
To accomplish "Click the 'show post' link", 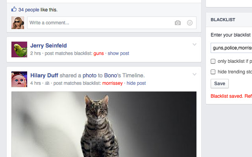I will point(118,53).
